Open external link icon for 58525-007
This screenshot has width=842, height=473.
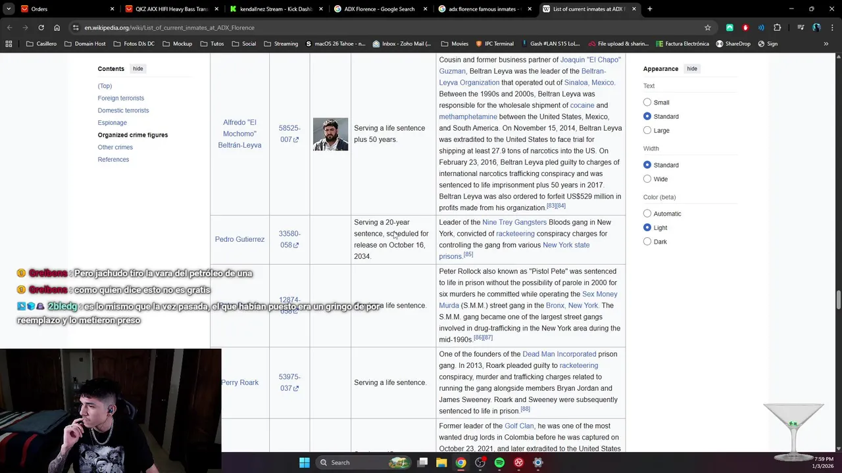point(296,140)
